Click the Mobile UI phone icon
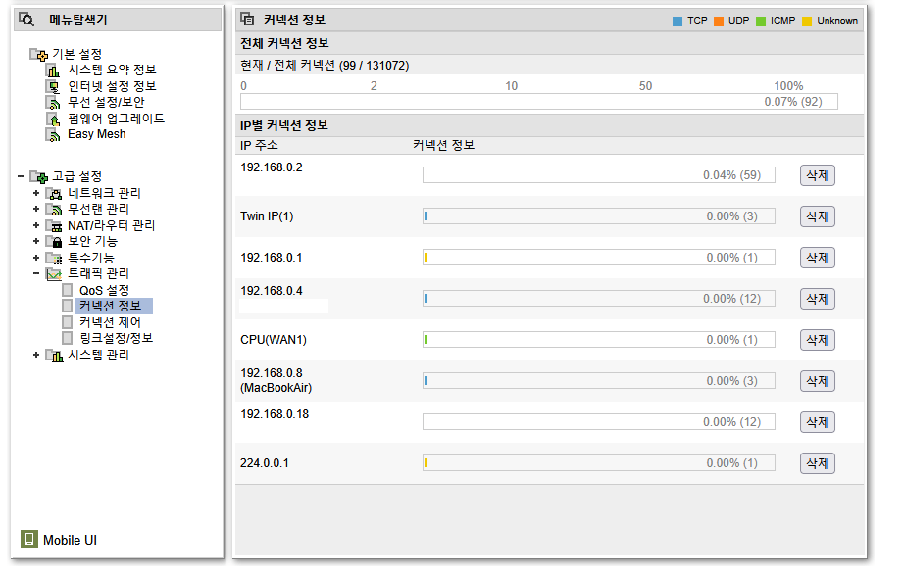 (28, 539)
